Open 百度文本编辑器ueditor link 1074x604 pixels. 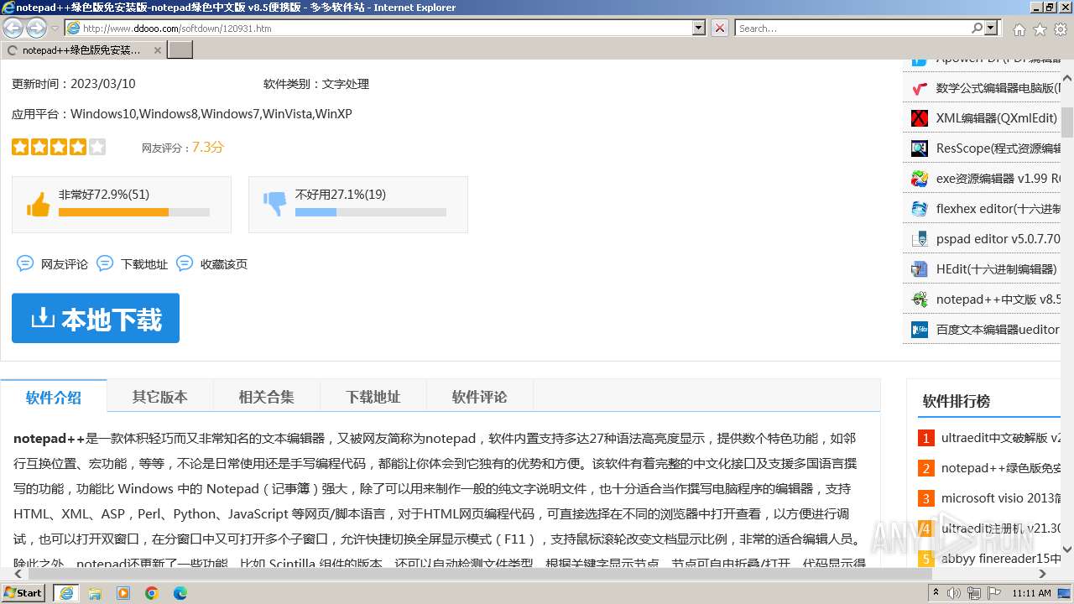click(998, 330)
